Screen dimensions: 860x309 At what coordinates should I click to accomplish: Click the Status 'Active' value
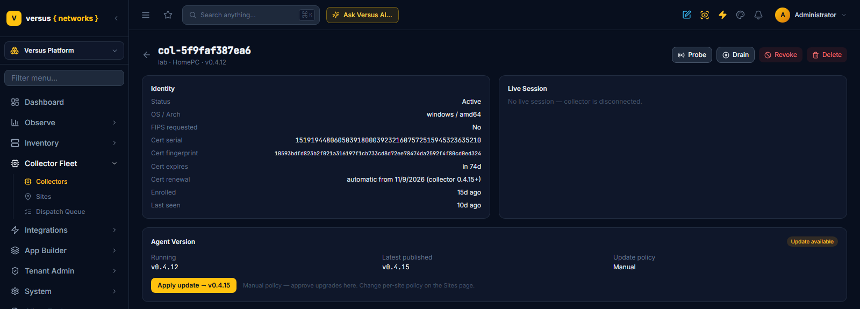tap(471, 102)
